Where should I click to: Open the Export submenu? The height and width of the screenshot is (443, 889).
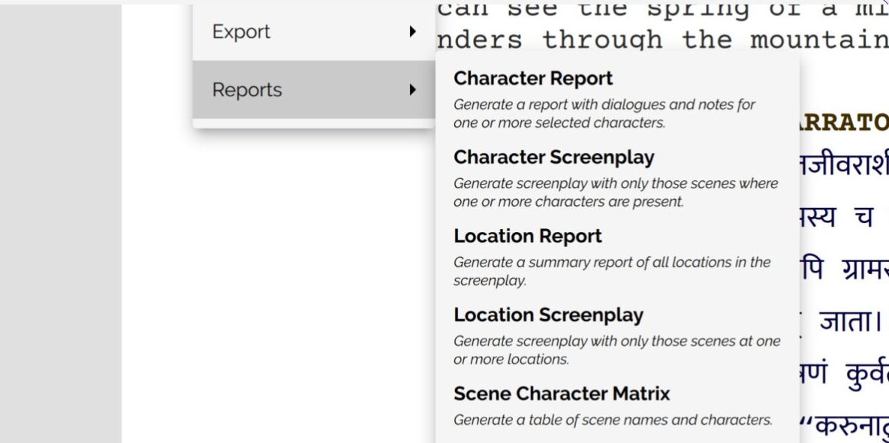click(241, 32)
